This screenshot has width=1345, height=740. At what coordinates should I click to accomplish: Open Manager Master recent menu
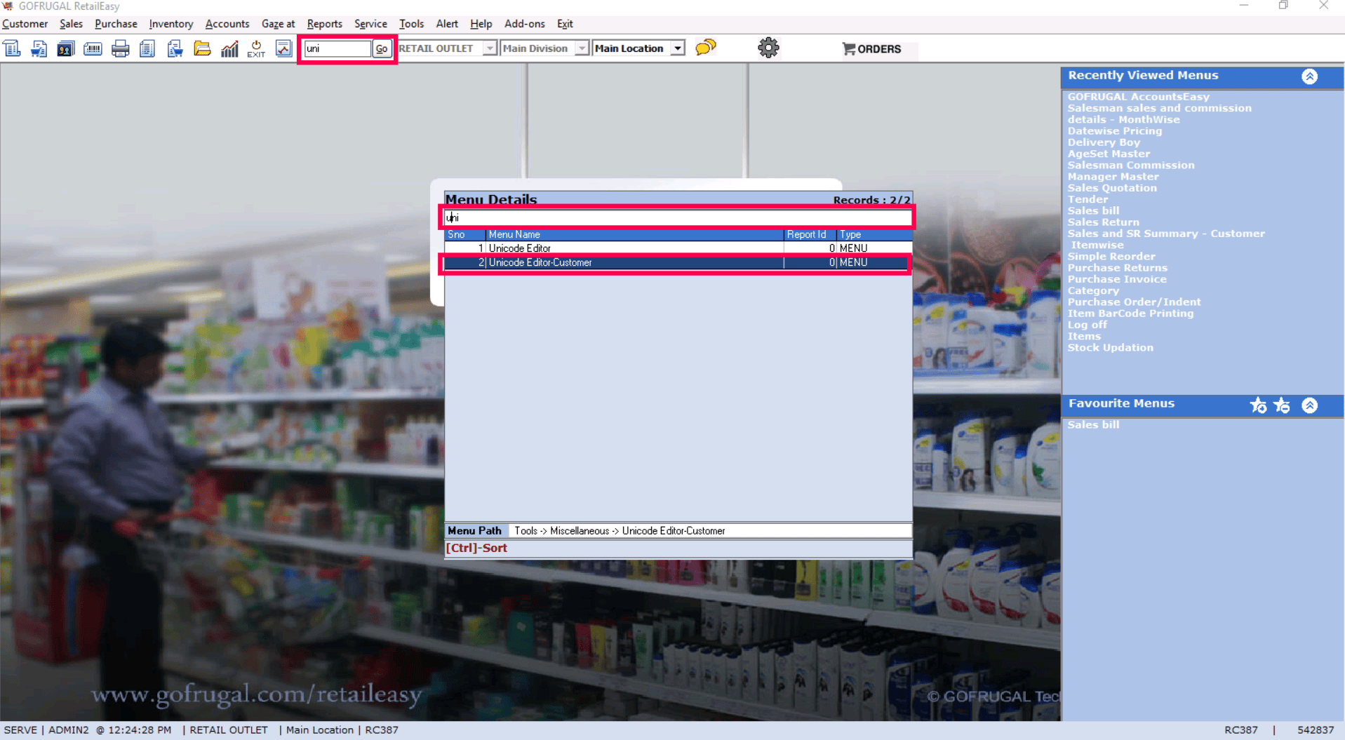pyautogui.click(x=1113, y=177)
